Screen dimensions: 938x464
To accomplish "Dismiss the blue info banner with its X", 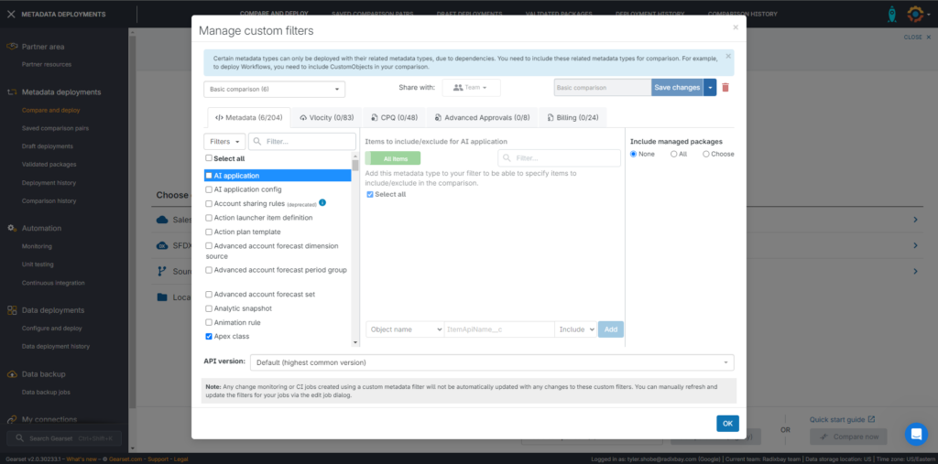I will coord(728,56).
